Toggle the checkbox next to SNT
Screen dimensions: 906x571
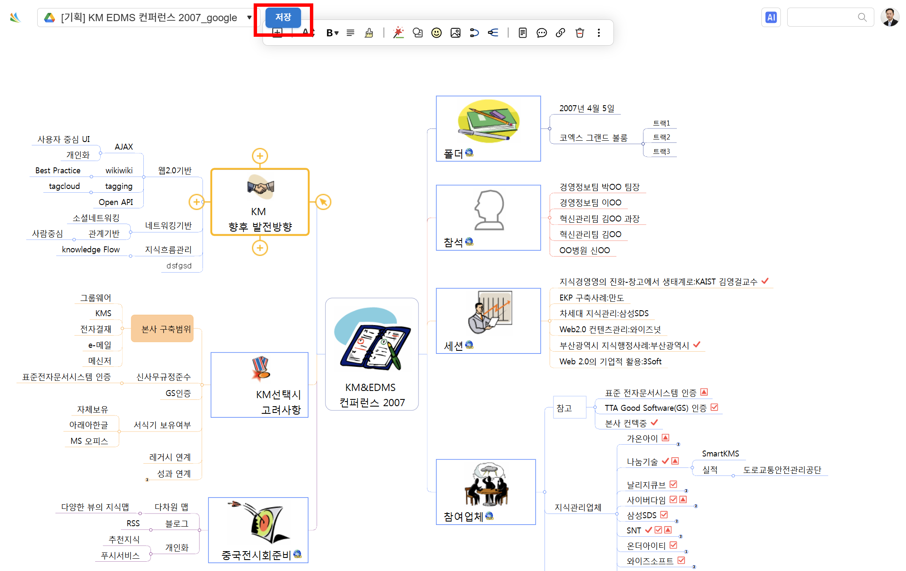tap(658, 530)
